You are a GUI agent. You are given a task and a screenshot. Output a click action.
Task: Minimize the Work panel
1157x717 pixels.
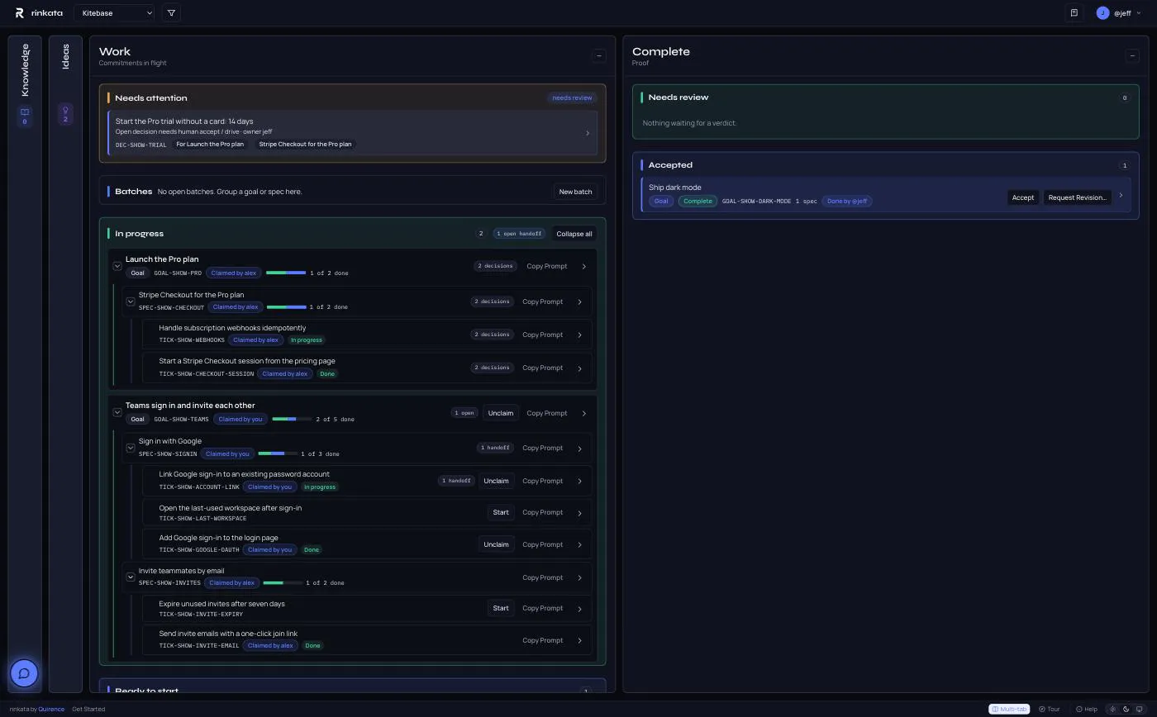599,56
